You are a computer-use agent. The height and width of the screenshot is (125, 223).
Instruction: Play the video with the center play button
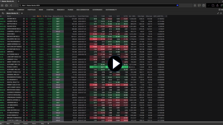click(115, 65)
